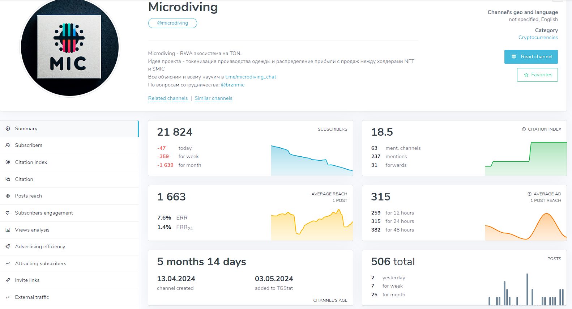Click the Invite links chain icon
572x309 pixels.
pos(8,280)
